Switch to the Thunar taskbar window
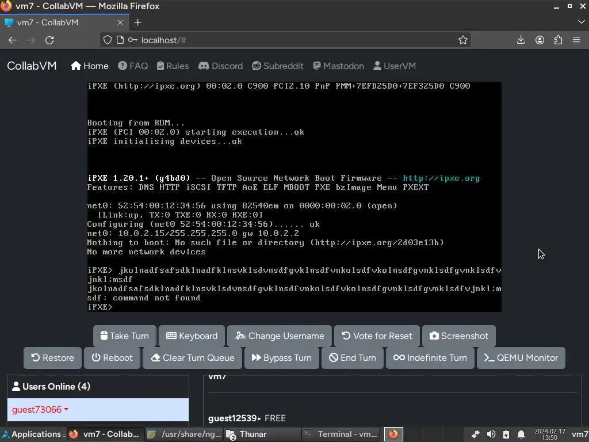The image size is (589, 442). point(262,434)
